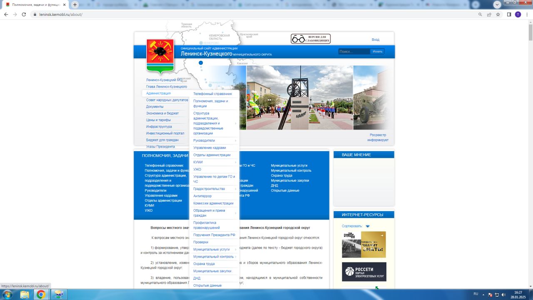Viewport: 533px width, 300px height.
Task: Open Администрация in the left navigation
Action: (x=158, y=93)
